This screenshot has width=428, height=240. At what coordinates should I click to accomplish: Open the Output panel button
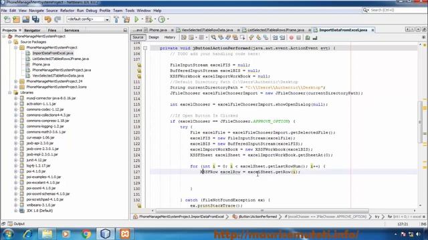(x=16, y=224)
